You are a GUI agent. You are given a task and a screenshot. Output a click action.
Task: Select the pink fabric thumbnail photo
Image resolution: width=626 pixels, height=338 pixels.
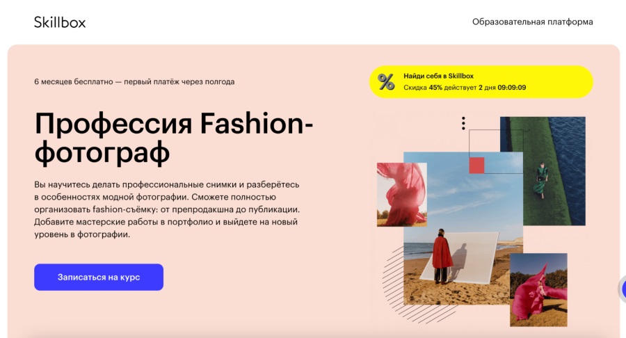point(401,194)
